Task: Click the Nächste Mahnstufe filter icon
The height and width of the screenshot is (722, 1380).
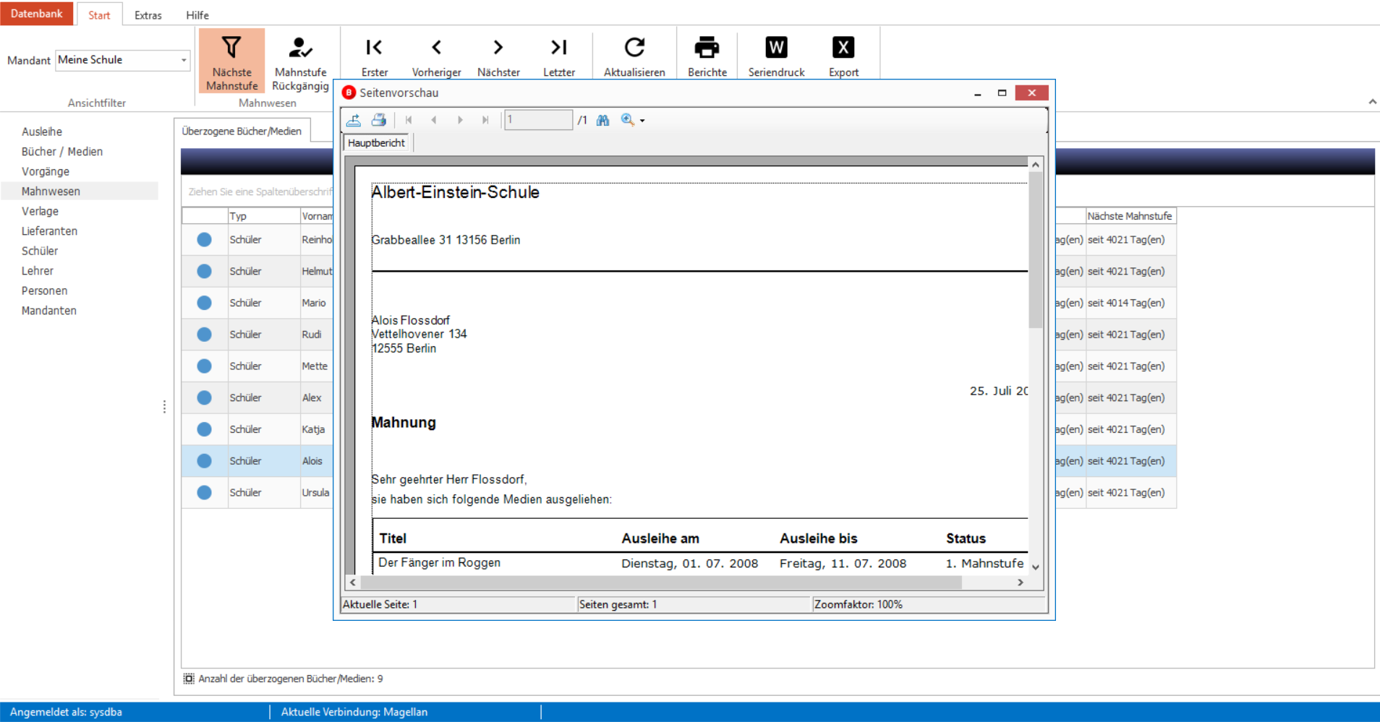Action: click(x=231, y=48)
